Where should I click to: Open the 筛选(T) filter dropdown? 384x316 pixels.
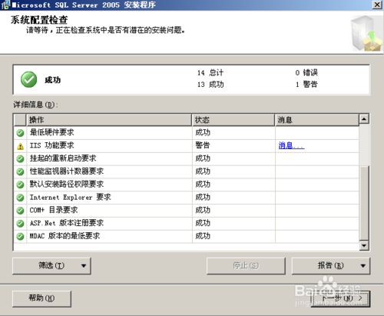coord(51,266)
